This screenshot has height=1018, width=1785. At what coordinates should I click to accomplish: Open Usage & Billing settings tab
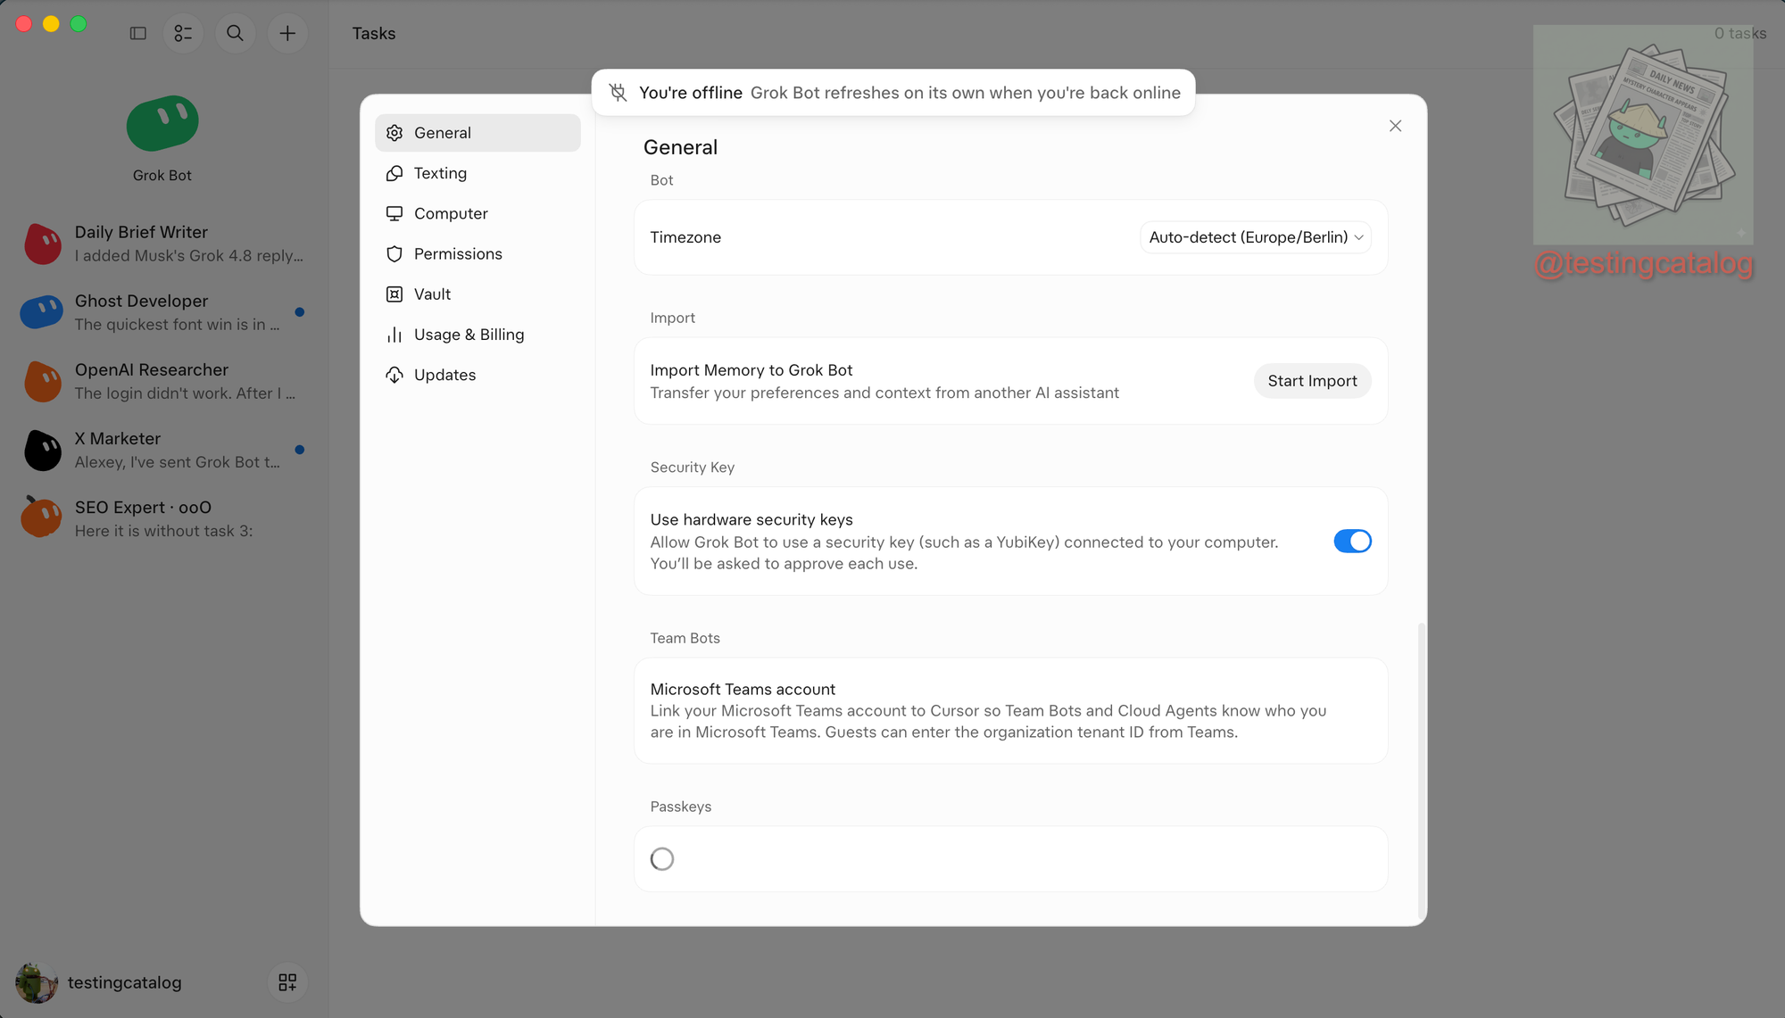477,335
